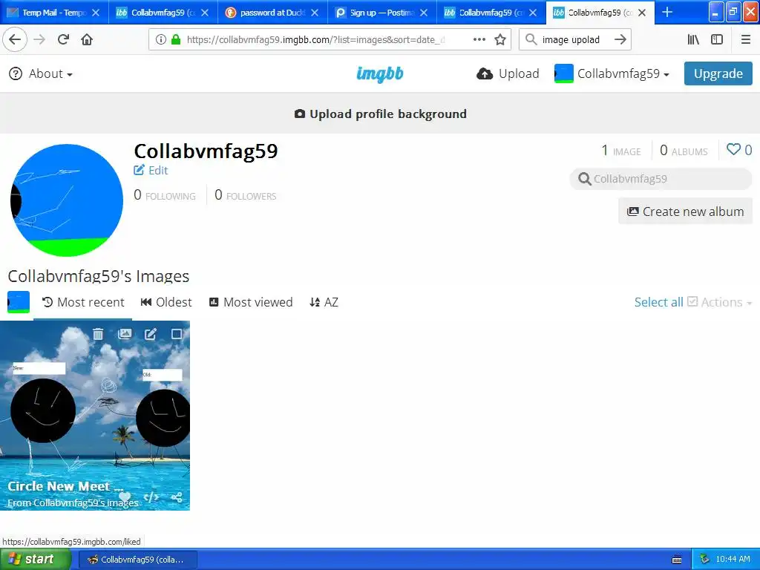The height and width of the screenshot is (570, 760).
Task: Switch to the Most recent tab
Action: pyautogui.click(x=83, y=302)
